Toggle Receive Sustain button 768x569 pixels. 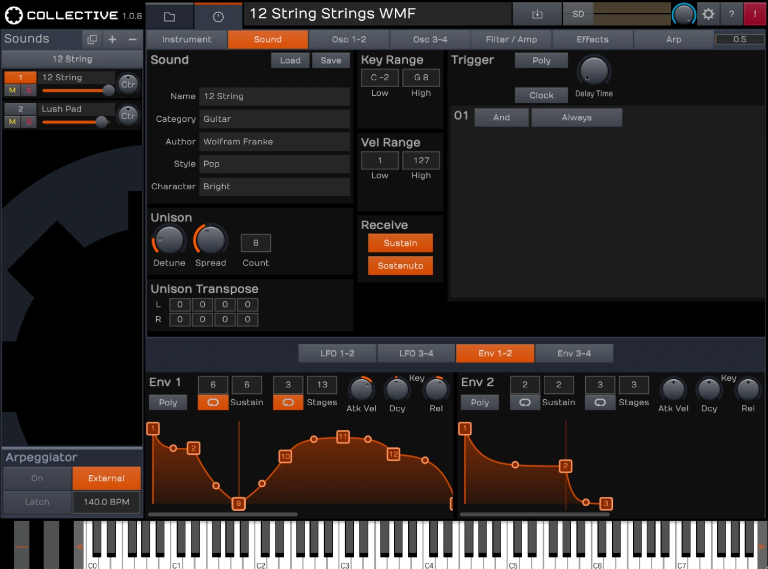[x=400, y=243]
